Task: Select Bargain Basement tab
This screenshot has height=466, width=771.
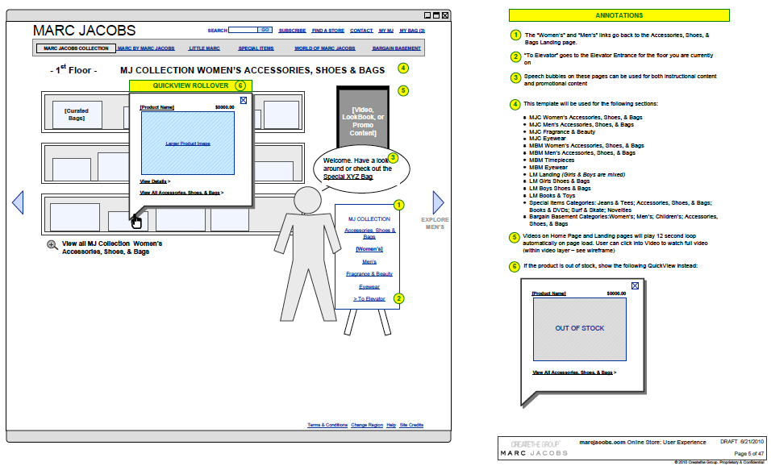Action: (x=396, y=48)
